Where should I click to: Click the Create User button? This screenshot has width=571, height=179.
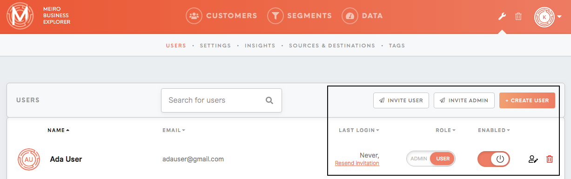coord(527,100)
